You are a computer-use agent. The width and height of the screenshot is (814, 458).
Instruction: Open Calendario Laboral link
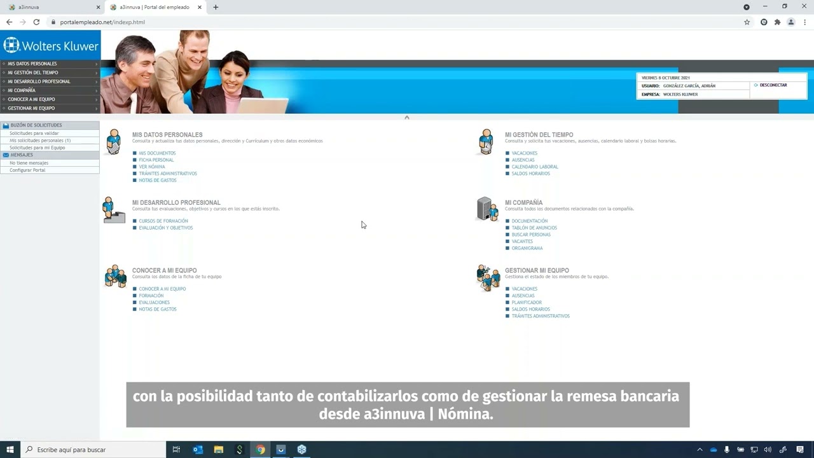(x=535, y=167)
